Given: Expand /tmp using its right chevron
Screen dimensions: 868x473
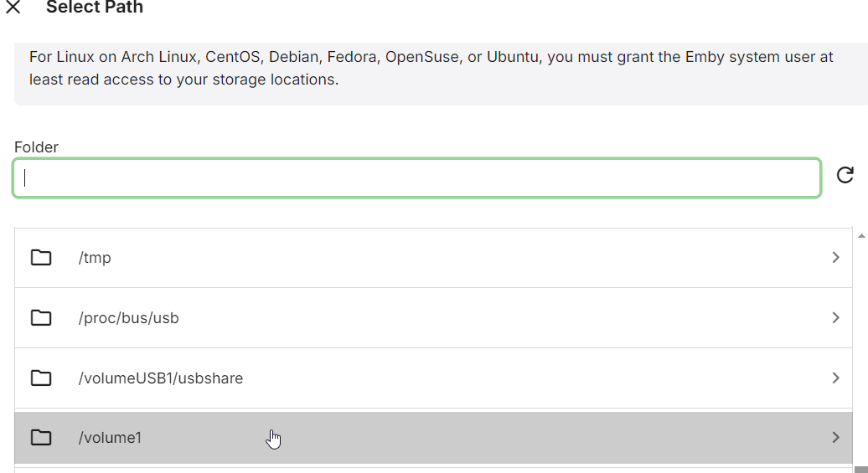Looking at the screenshot, I should 835,258.
